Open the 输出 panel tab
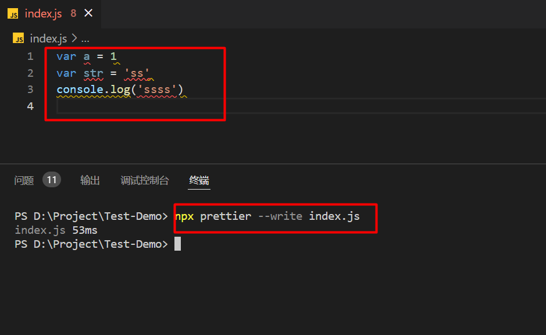 [x=90, y=180]
